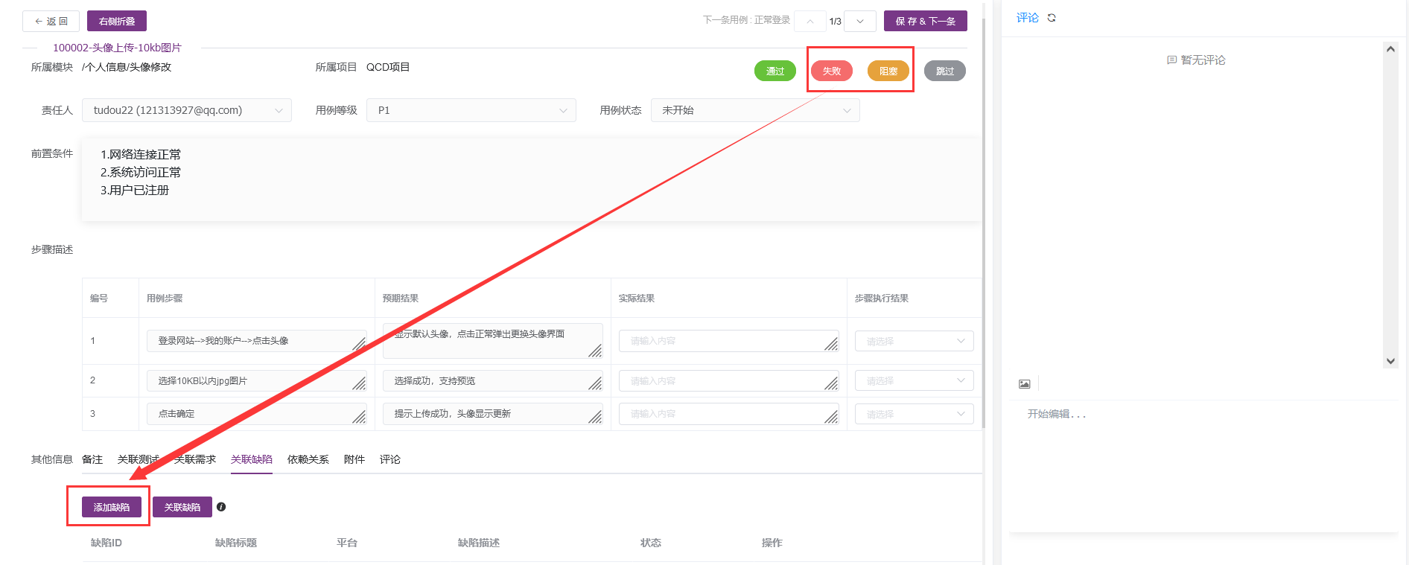Click the purple 添加缺陷 button
Screen dimensions: 1409x565
coord(112,507)
